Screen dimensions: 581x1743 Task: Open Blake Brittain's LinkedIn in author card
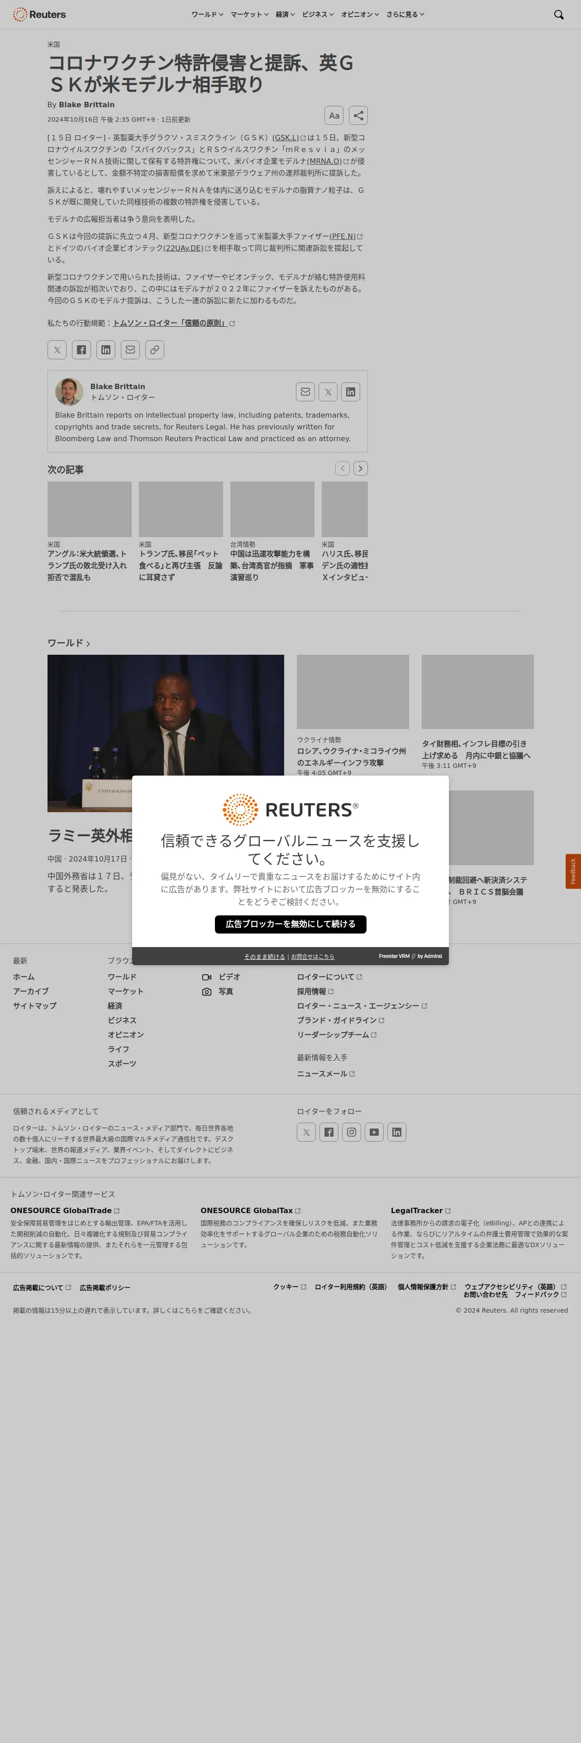point(350,392)
